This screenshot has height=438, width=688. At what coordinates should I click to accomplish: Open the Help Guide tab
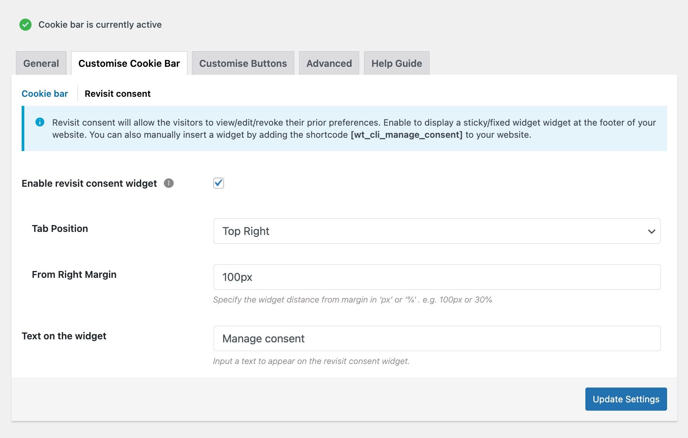coord(397,63)
